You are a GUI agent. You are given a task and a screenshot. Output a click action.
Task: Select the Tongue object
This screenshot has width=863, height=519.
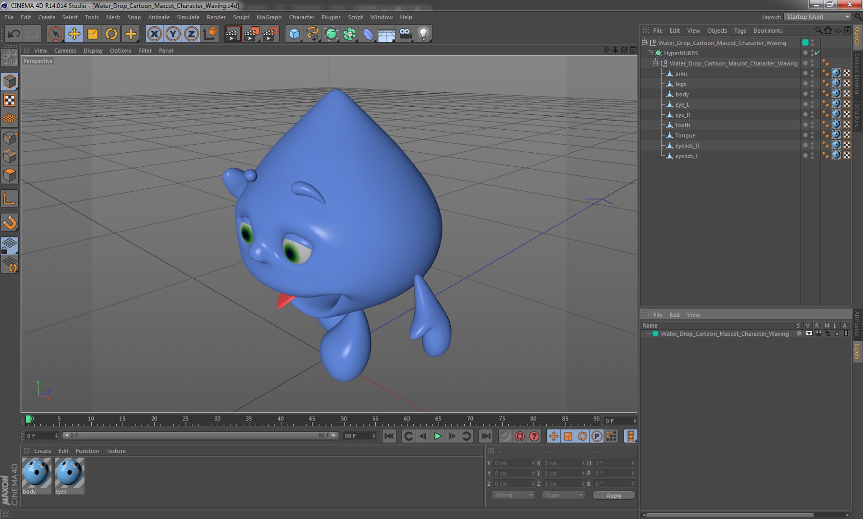click(685, 136)
